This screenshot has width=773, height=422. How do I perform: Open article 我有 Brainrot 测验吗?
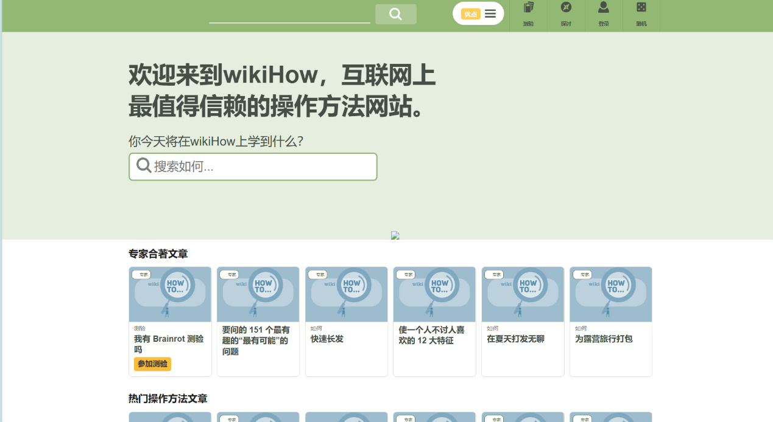pos(169,344)
